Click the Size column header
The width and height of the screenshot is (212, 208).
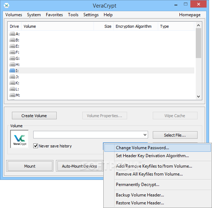pyautogui.click(x=104, y=26)
